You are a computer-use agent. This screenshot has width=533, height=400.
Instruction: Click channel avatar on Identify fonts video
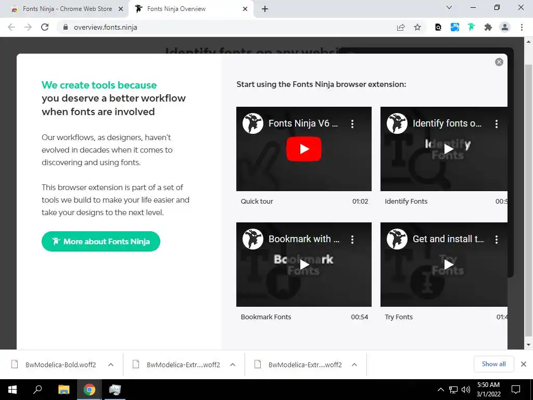pos(397,123)
